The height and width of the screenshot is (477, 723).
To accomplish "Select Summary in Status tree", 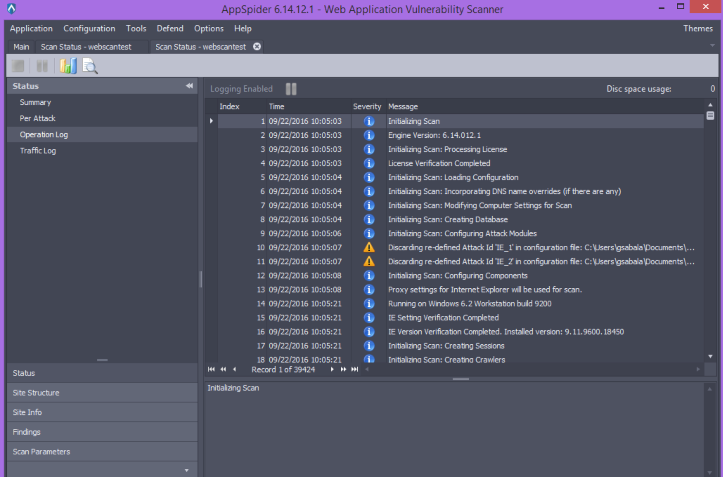I will point(35,102).
